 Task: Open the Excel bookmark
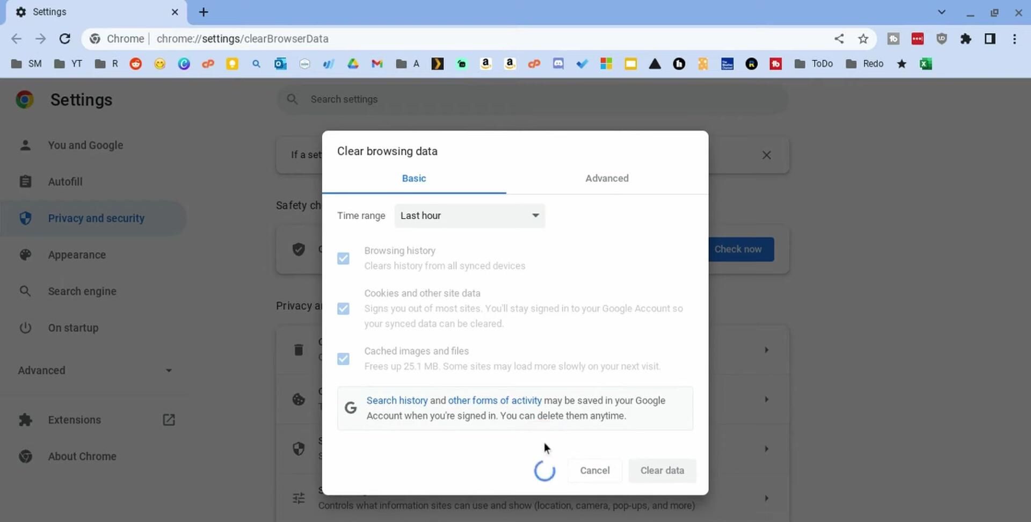coord(926,64)
